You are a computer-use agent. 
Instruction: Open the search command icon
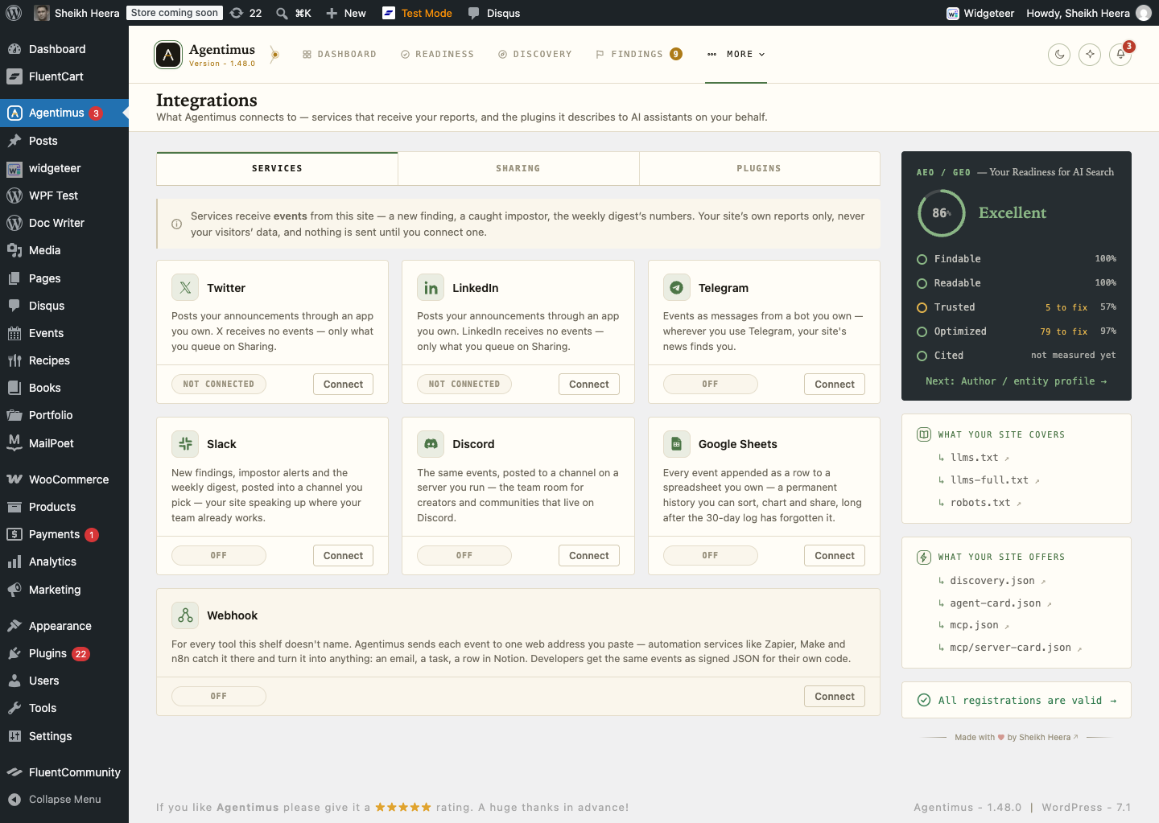[x=282, y=13]
